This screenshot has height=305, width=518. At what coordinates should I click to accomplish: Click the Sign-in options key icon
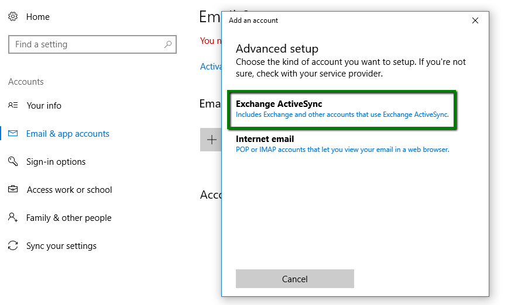(x=13, y=161)
